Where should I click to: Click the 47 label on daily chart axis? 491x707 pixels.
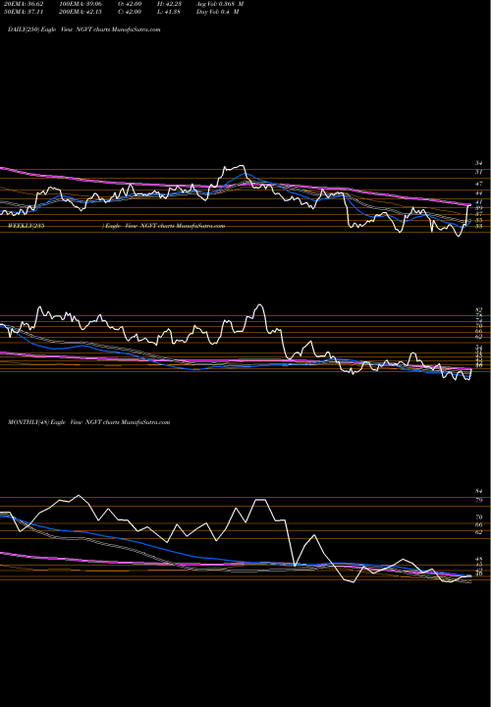(x=479, y=184)
